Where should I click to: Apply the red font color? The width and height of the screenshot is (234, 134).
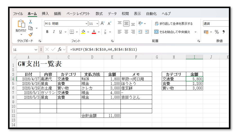(x=94, y=32)
